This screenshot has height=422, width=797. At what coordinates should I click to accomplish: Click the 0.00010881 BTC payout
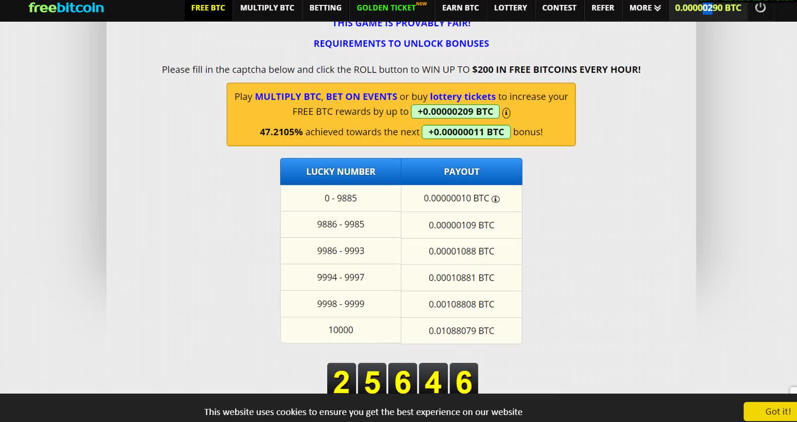tap(461, 278)
